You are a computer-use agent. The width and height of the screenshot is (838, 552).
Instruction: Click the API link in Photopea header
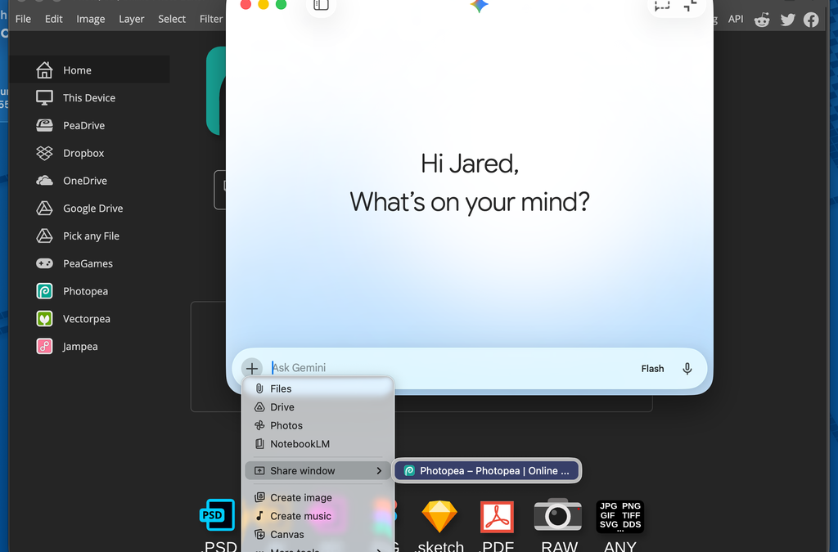pos(736,19)
